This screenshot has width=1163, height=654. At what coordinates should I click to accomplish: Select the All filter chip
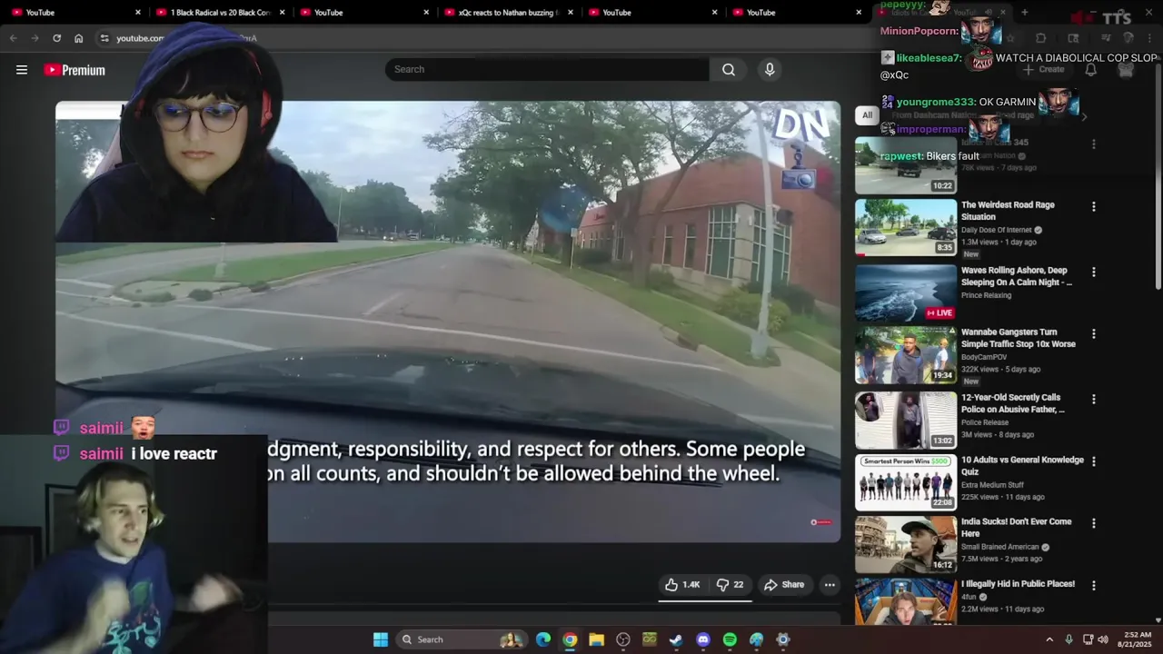pyautogui.click(x=867, y=115)
